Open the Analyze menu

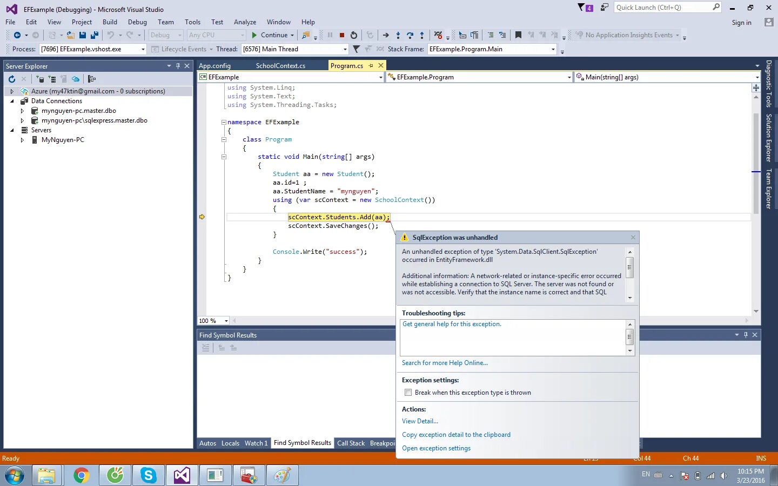point(245,22)
